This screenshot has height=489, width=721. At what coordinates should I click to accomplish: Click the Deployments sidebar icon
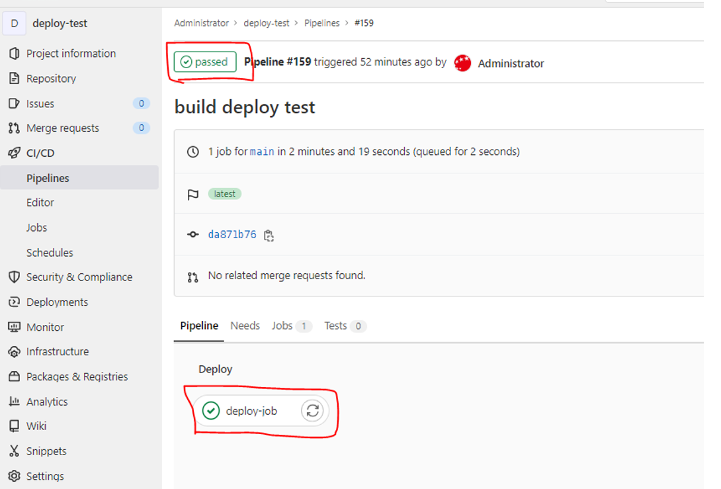point(15,302)
